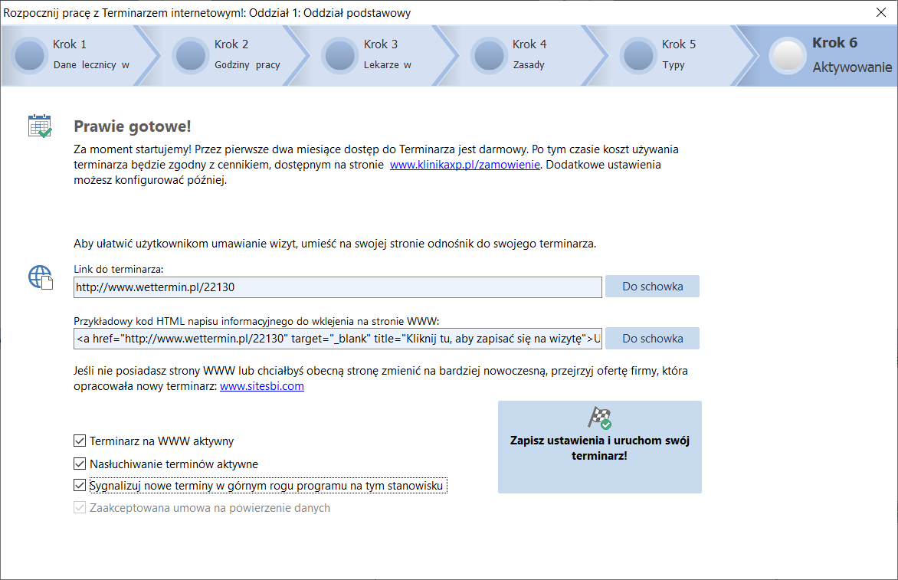Toggle Nasłuchiwanie terminów aktywne checkbox
Image resolution: width=898 pixels, height=580 pixels.
point(80,464)
